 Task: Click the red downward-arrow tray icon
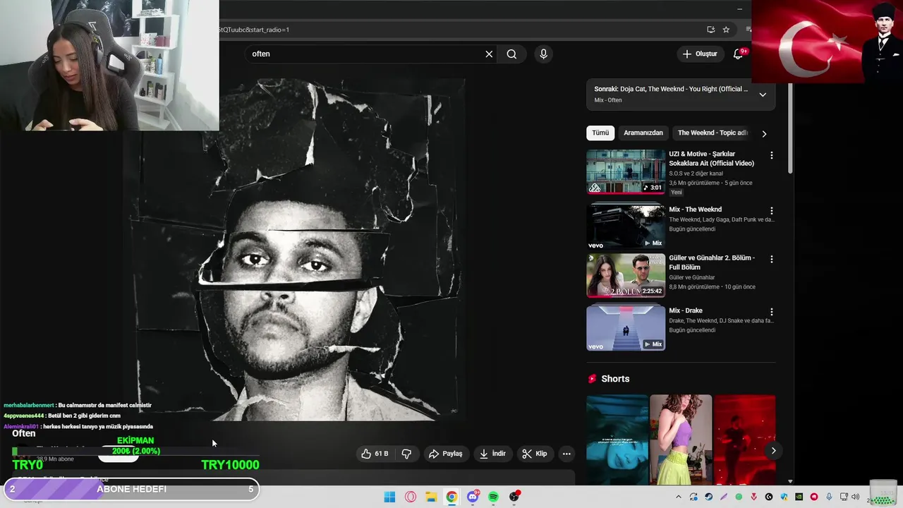[753, 497]
